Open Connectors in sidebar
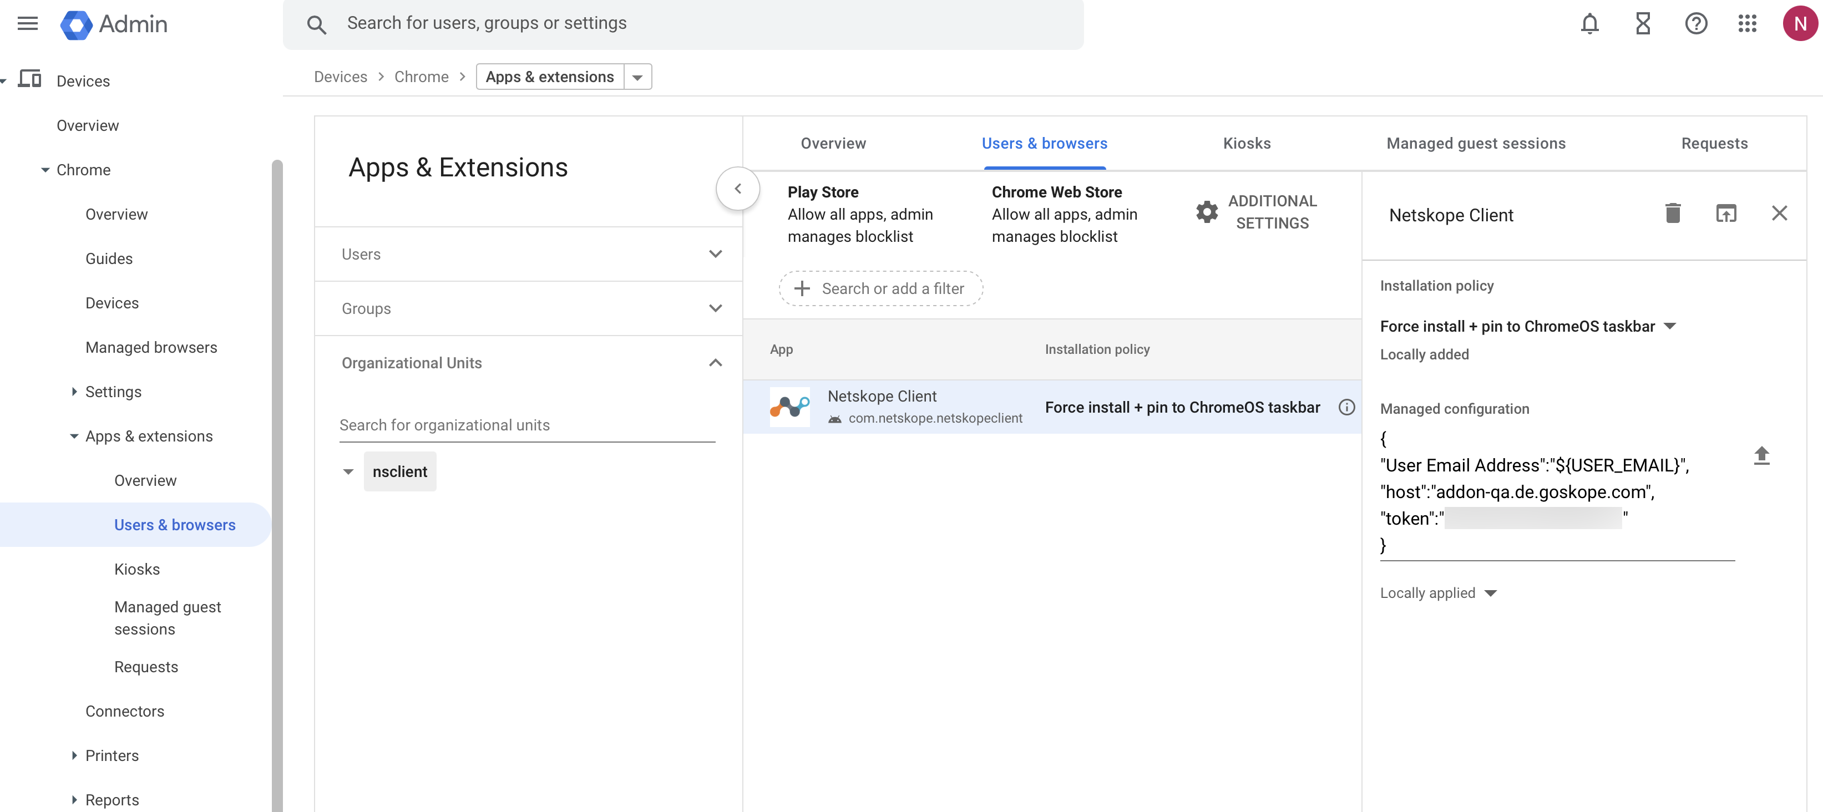The width and height of the screenshot is (1823, 812). pos(125,711)
